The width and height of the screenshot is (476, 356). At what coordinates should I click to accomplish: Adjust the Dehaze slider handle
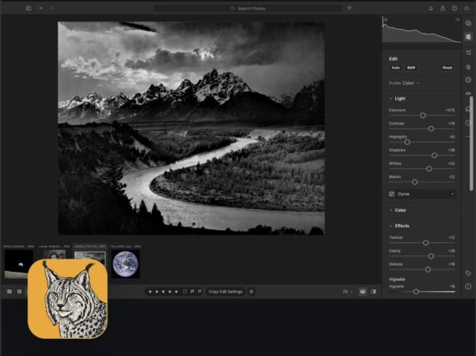click(x=427, y=269)
